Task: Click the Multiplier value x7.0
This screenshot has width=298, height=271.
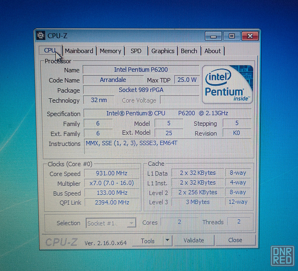Action: tap(111, 183)
